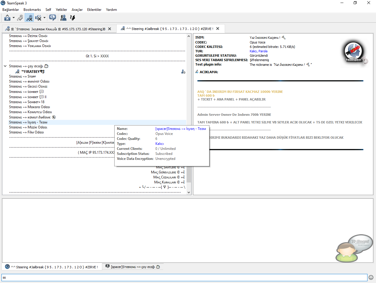Collapse the Steering çay ocağı channel
The image size is (376, 283).
pyautogui.click(x=5, y=66)
